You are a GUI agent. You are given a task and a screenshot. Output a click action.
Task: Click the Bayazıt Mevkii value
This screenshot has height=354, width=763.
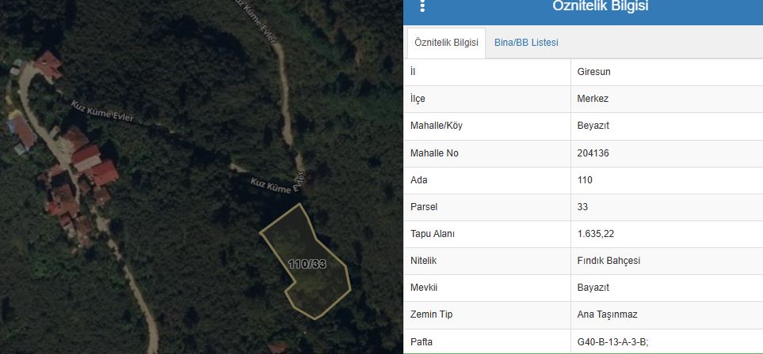pyautogui.click(x=593, y=288)
